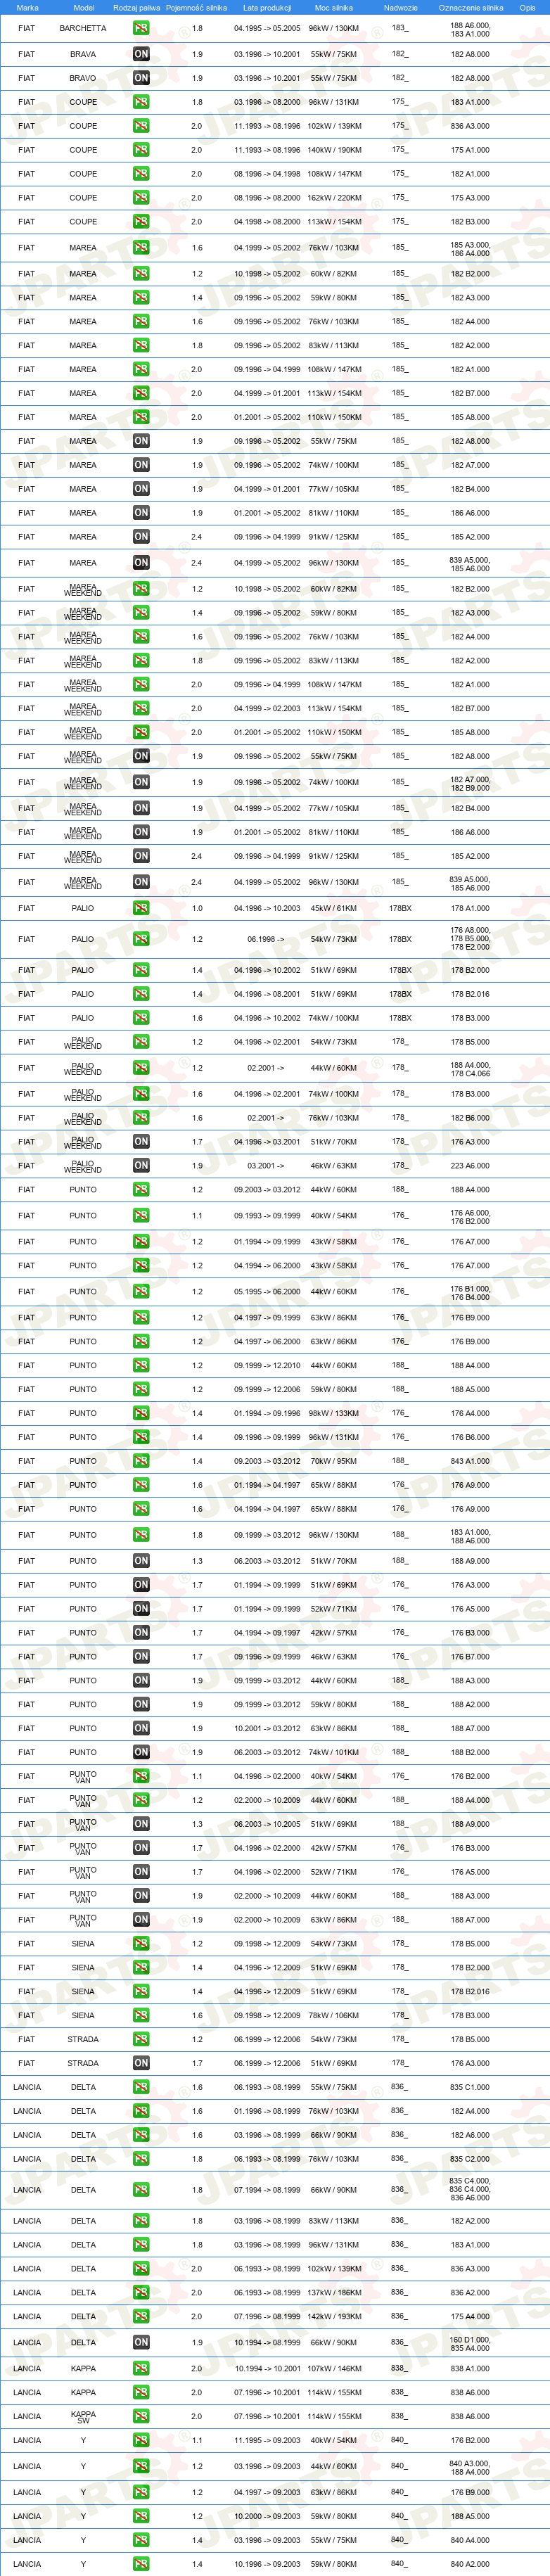Click the Oznaczenie silnika column header
Screen dimensions: 550x2576
[x=470, y=8]
